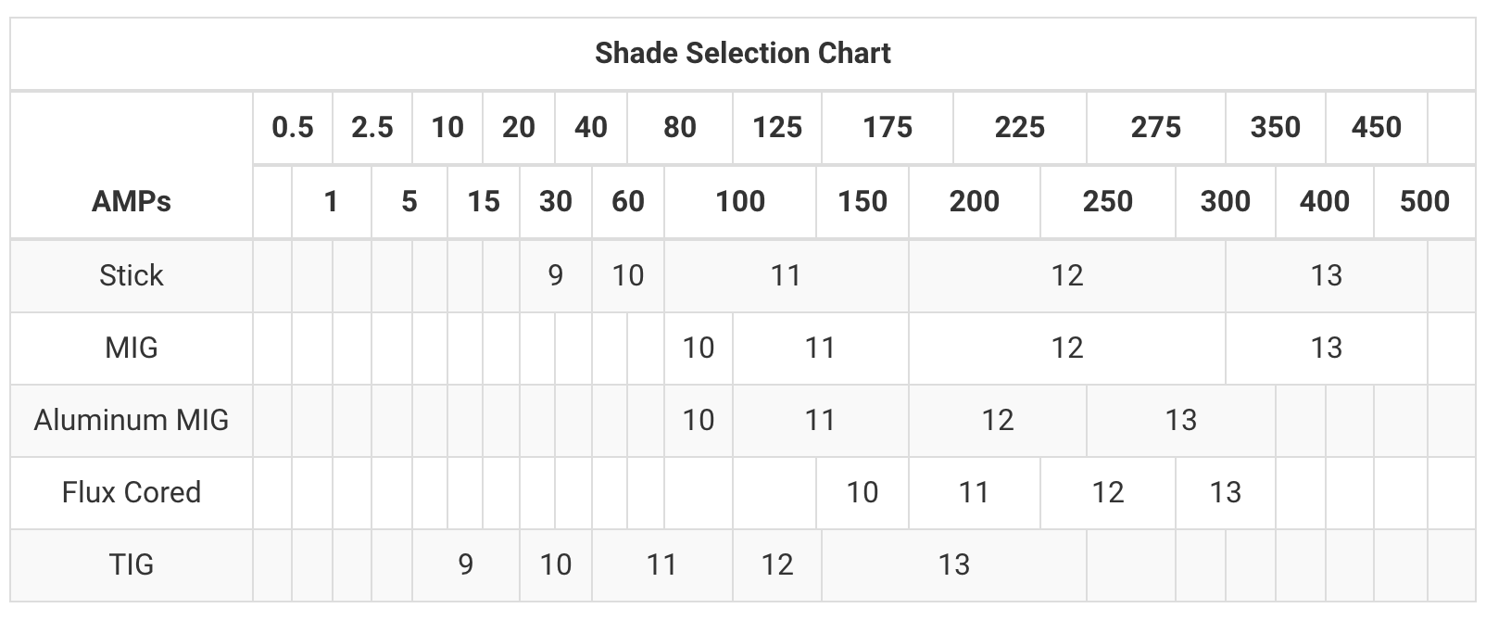The width and height of the screenshot is (1486, 621).
Task: Click shade 10 in the MIG row
Action: pos(698,348)
